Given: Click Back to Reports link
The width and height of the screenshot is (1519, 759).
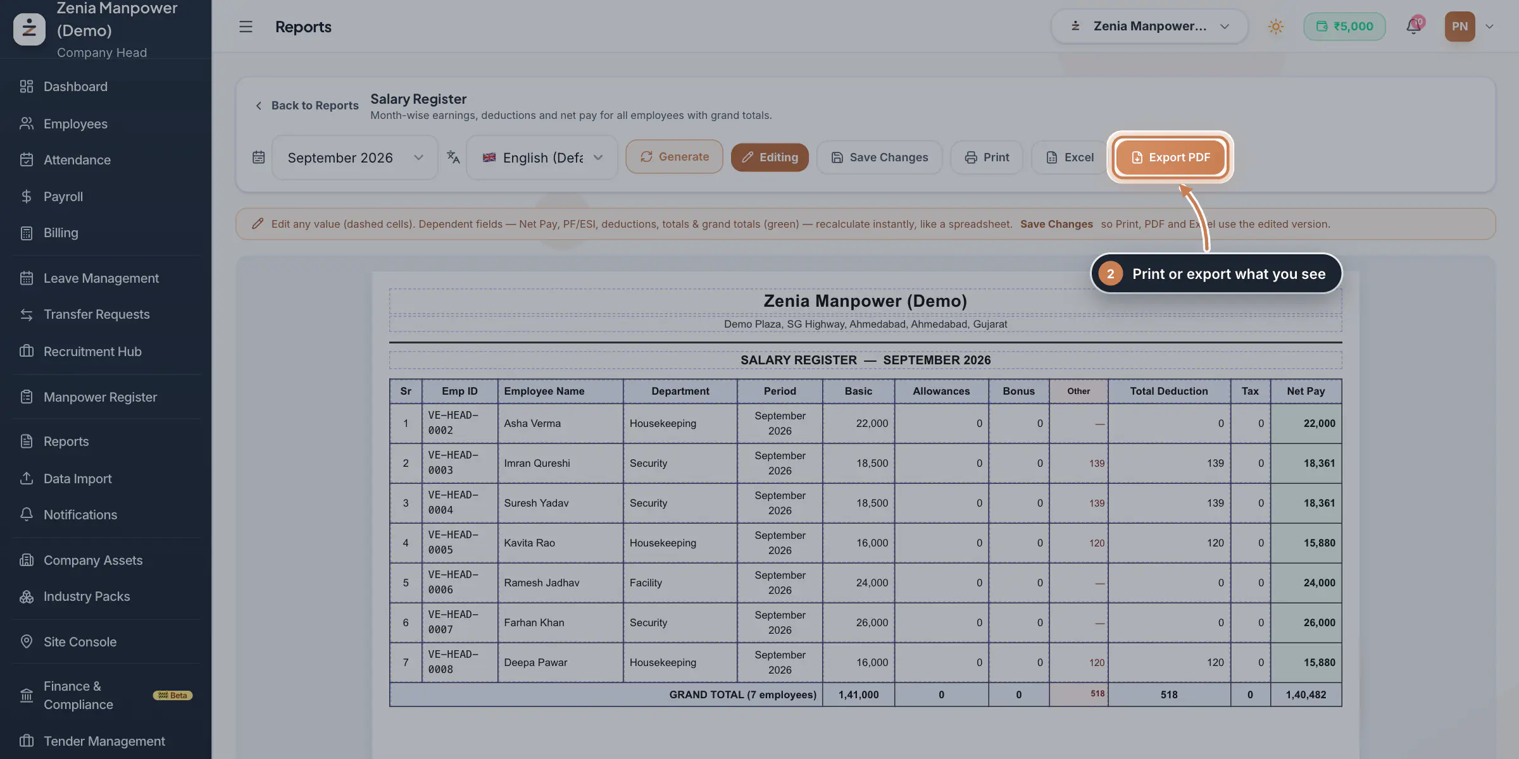Looking at the screenshot, I should coord(307,106).
